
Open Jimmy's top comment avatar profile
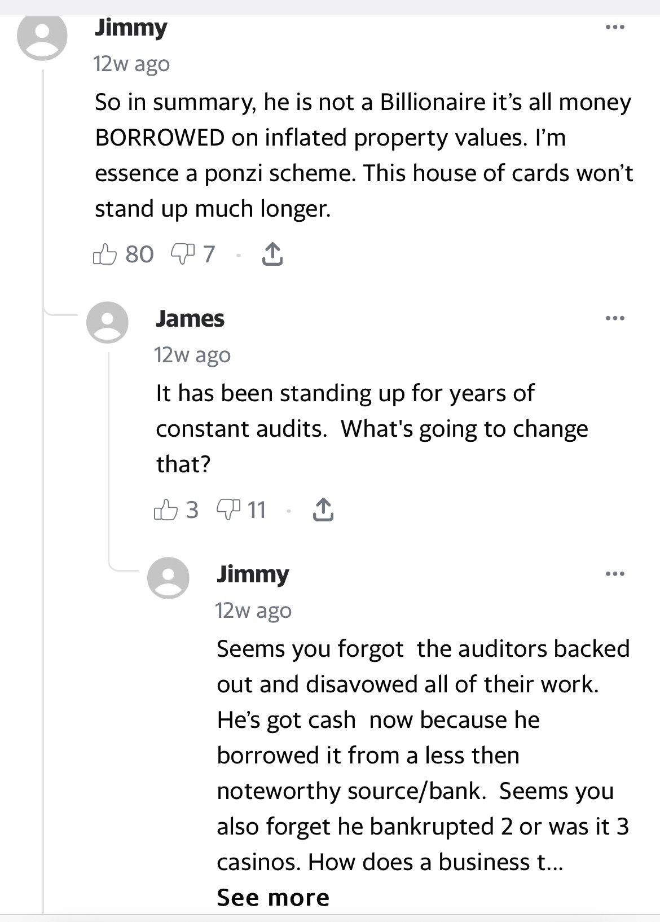coord(42,36)
